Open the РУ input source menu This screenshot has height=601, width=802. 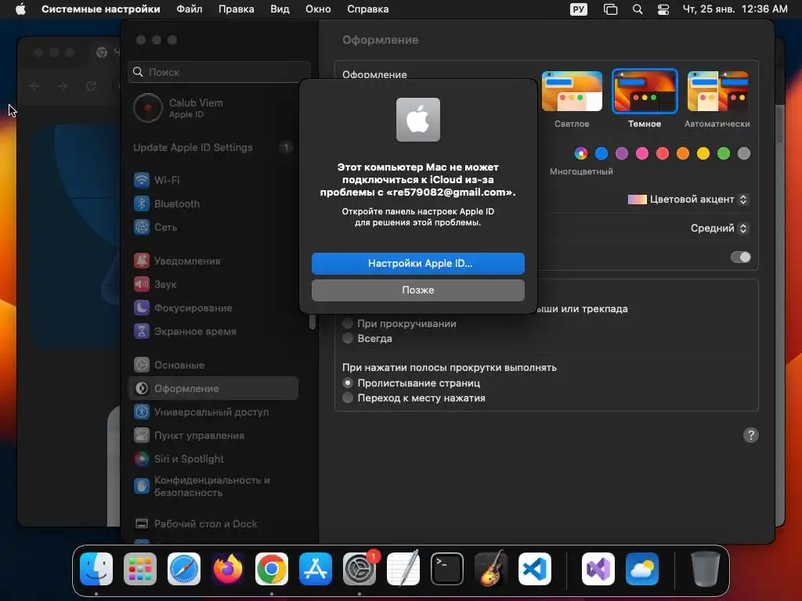coord(579,9)
